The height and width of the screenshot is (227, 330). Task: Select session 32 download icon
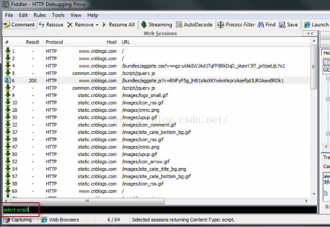[8, 125]
